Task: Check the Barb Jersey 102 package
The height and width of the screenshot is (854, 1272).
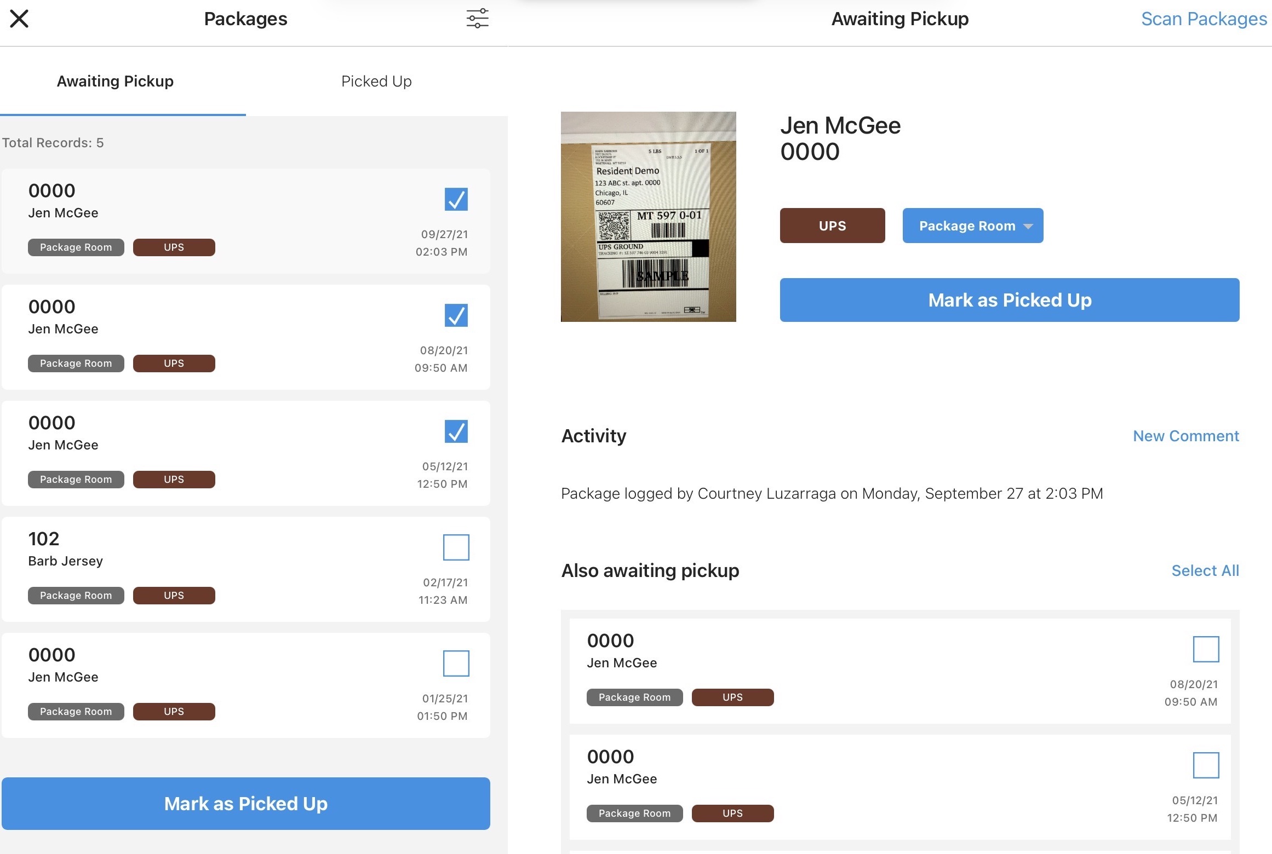Action: click(x=456, y=547)
